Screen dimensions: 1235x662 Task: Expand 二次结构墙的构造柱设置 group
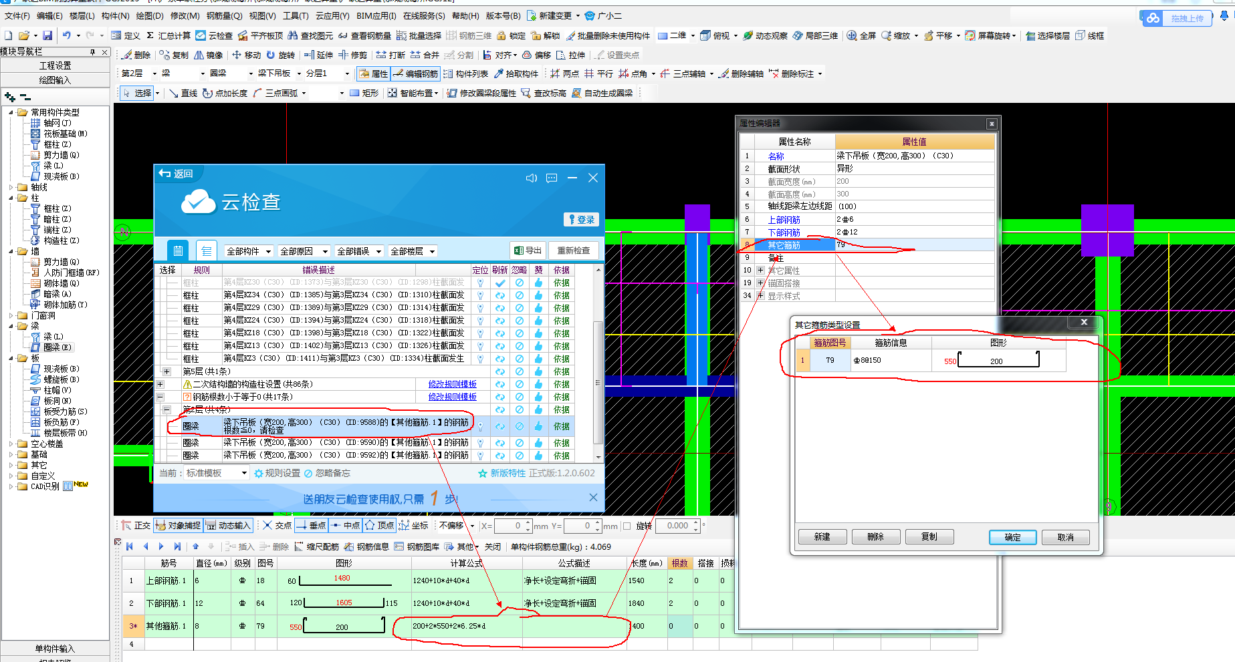pyautogui.click(x=160, y=384)
